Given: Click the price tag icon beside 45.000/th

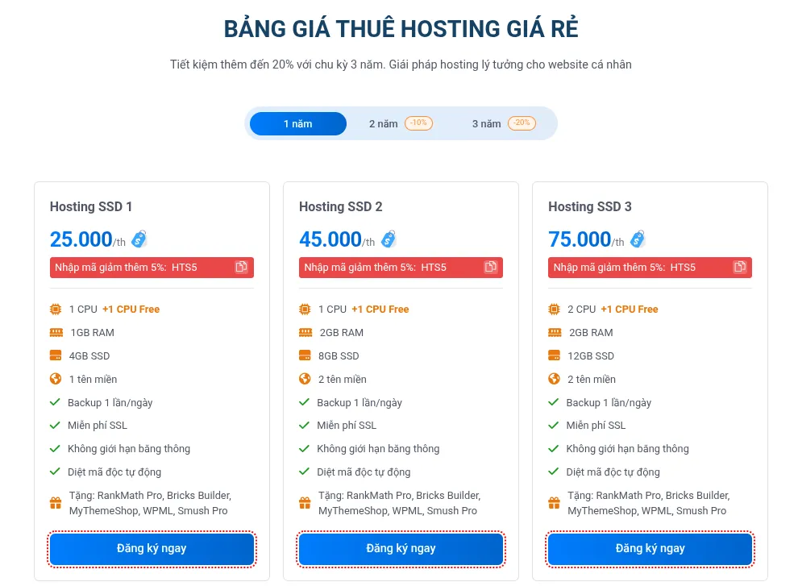Looking at the screenshot, I should click(x=388, y=238).
